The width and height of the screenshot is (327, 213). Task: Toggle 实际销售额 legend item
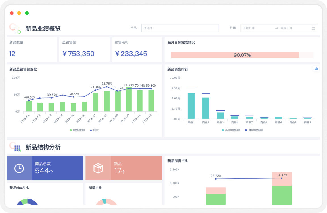230,130
